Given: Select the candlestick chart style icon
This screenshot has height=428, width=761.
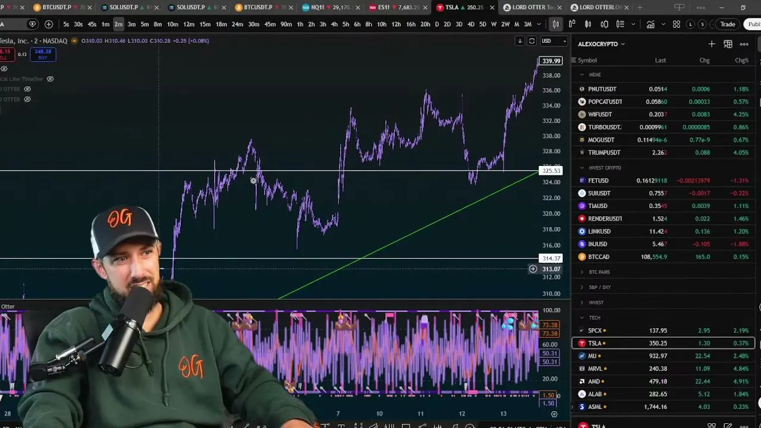Looking at the screenshot, I should (555, 24).
